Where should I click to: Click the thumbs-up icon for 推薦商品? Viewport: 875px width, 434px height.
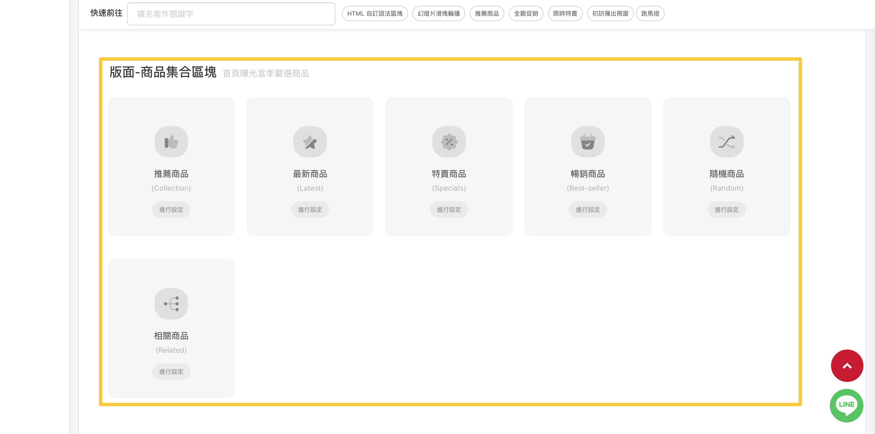coord(171,142)
